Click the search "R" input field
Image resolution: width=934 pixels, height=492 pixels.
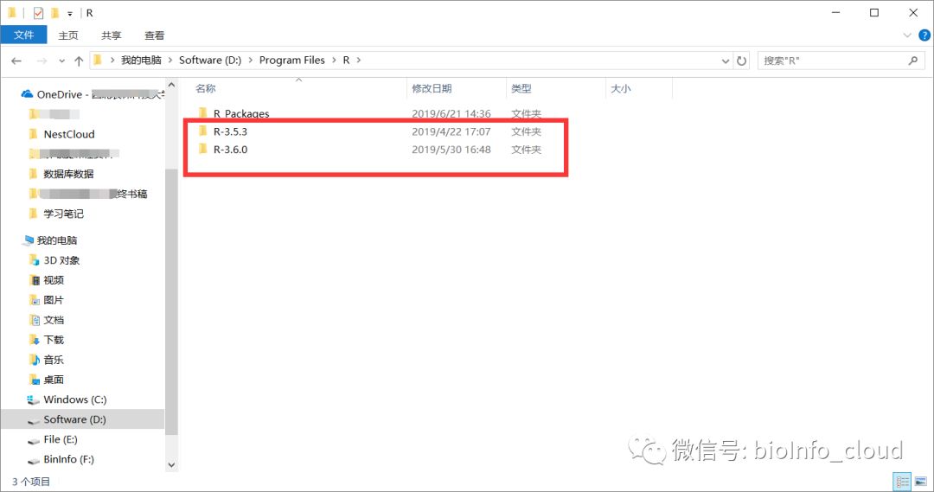(x=832, y=61)
